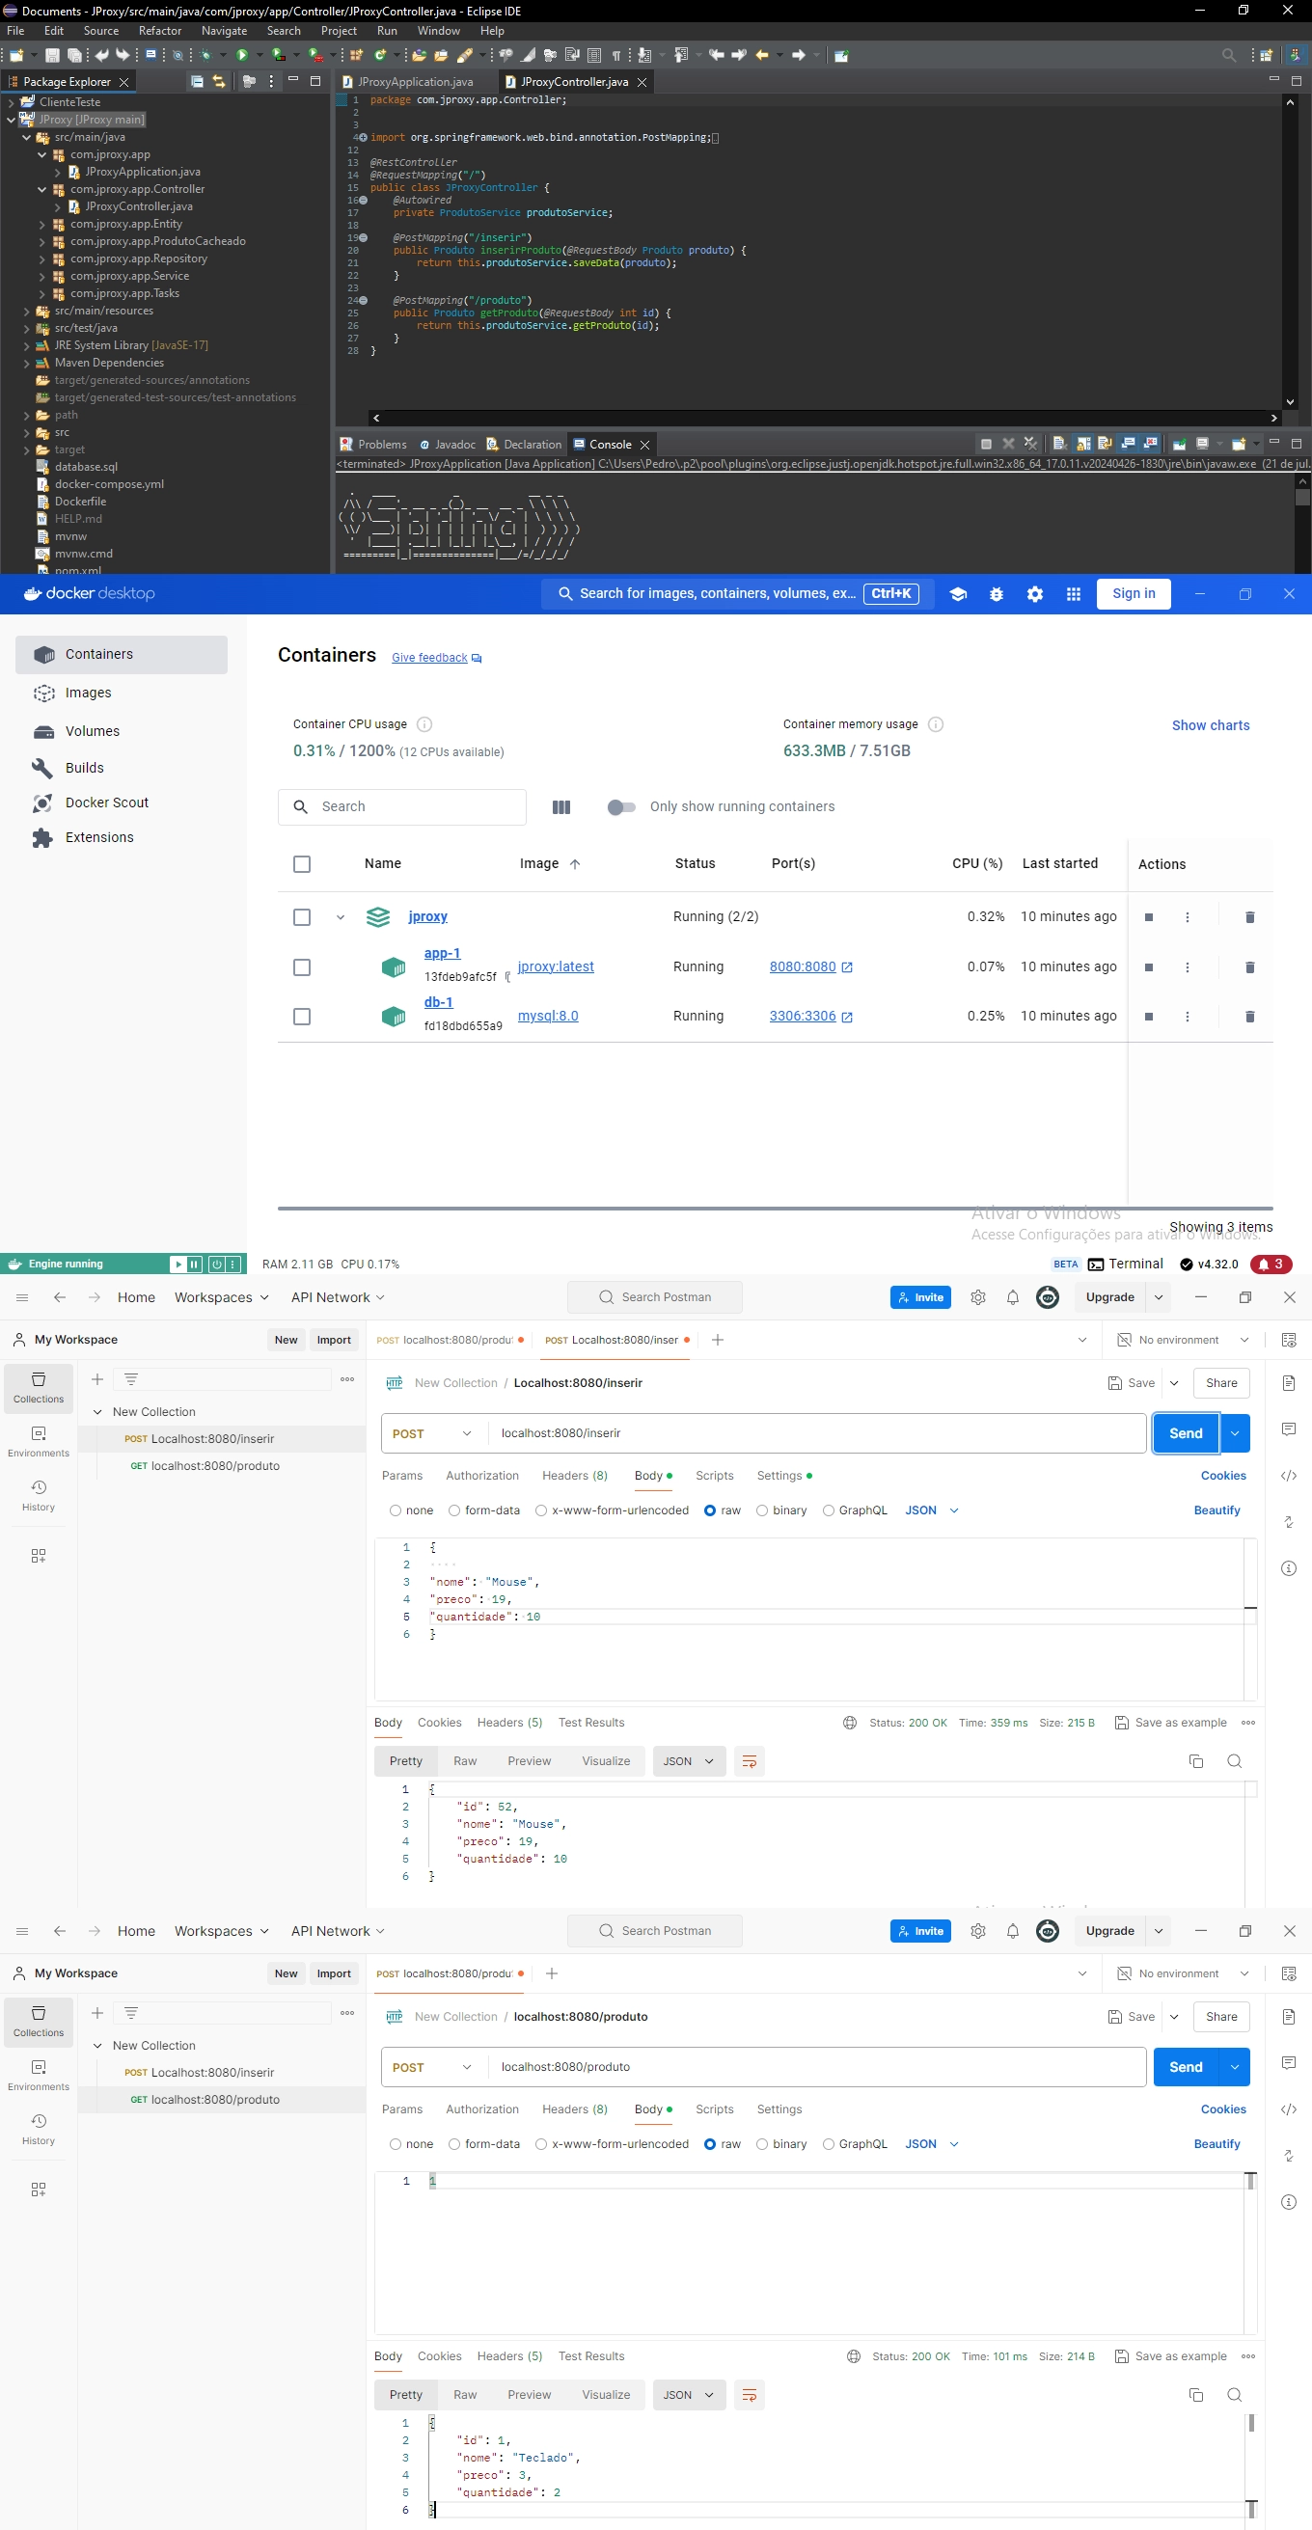
Task: Select binary body option in Postman inserir window
Action: 762,1510
